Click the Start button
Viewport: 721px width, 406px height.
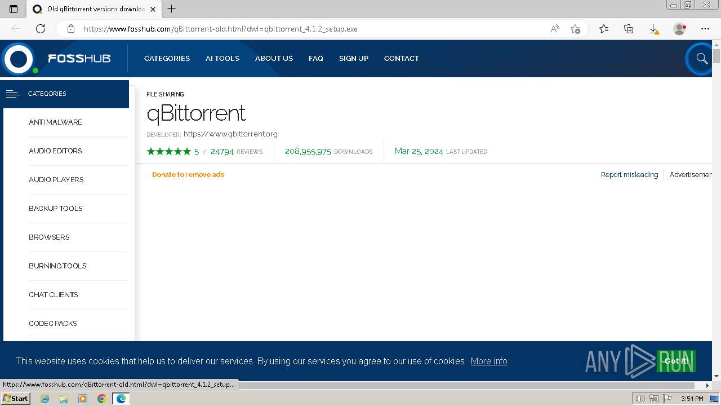click(x=15, y=399)
